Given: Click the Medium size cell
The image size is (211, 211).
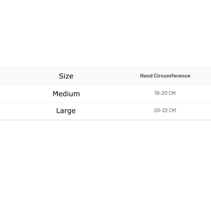Looking at the screenshot, I should click(66, 94).
